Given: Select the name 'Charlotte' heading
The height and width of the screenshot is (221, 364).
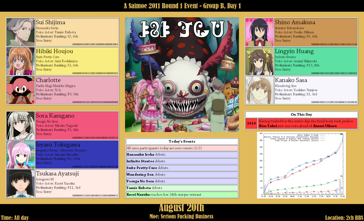Looking at the screenshot, I should 48,80.
